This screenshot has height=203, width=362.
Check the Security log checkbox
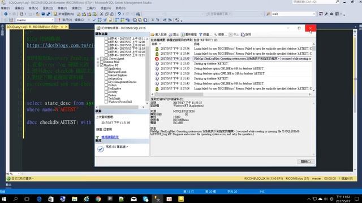pyautogui.click(x=106, y=92)
